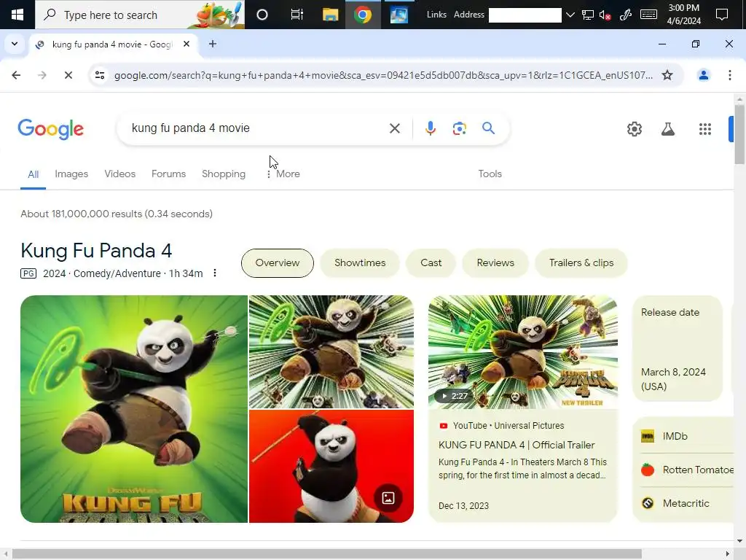Click the taskbar clock showing 3:00 PM
This screenshot has height=560, width=746.
pyautogui.click(x=683, y=15)
